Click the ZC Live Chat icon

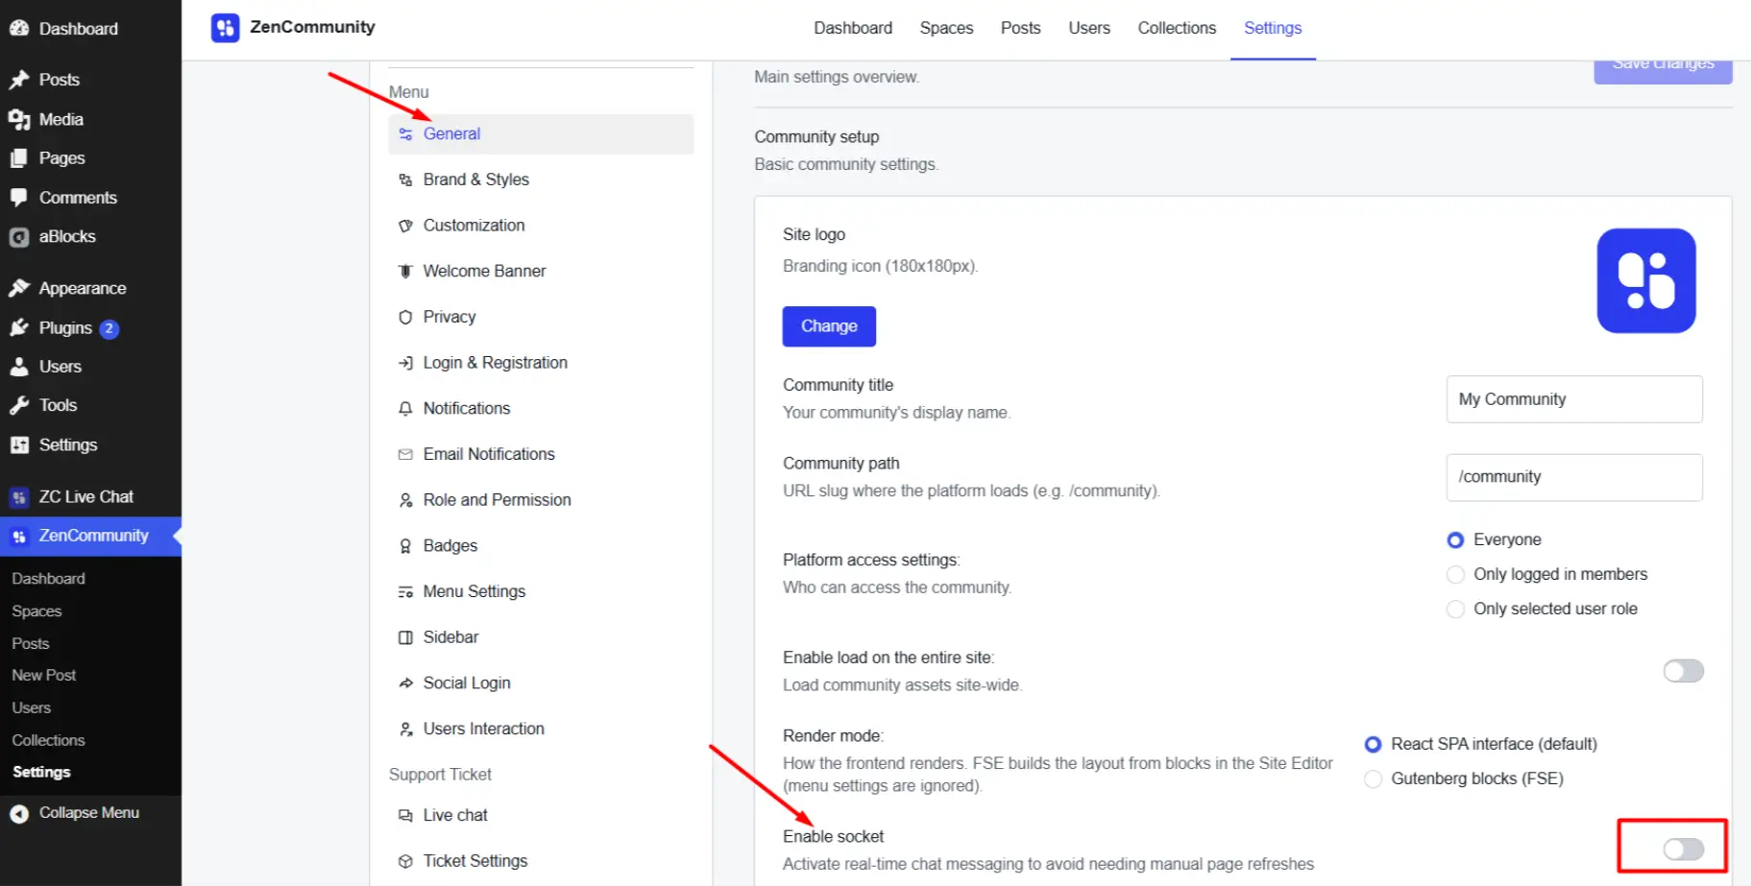[19, 497]
